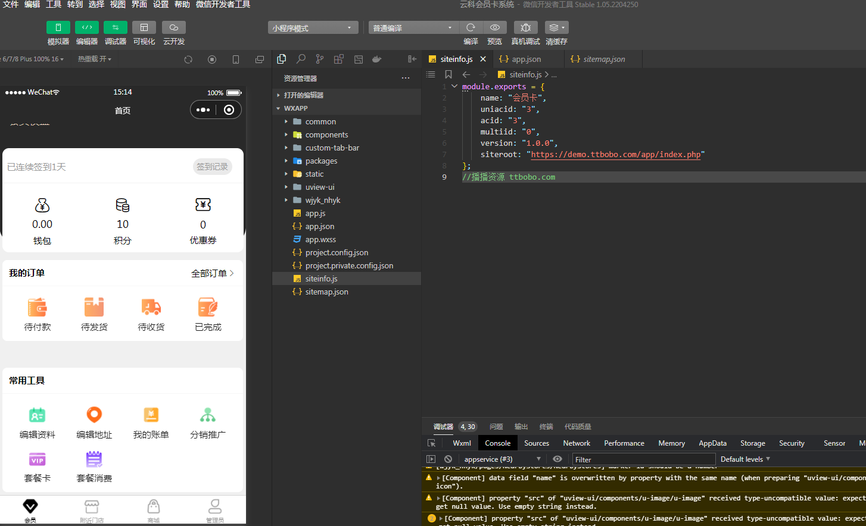Click the editor outline list icon
866x526 pixels.
pos(431,74)
